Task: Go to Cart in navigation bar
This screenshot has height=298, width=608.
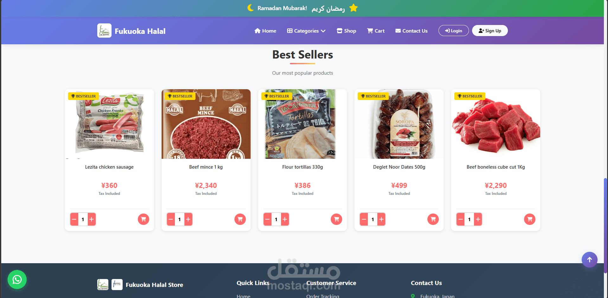Action: click(x=376, y=31)
